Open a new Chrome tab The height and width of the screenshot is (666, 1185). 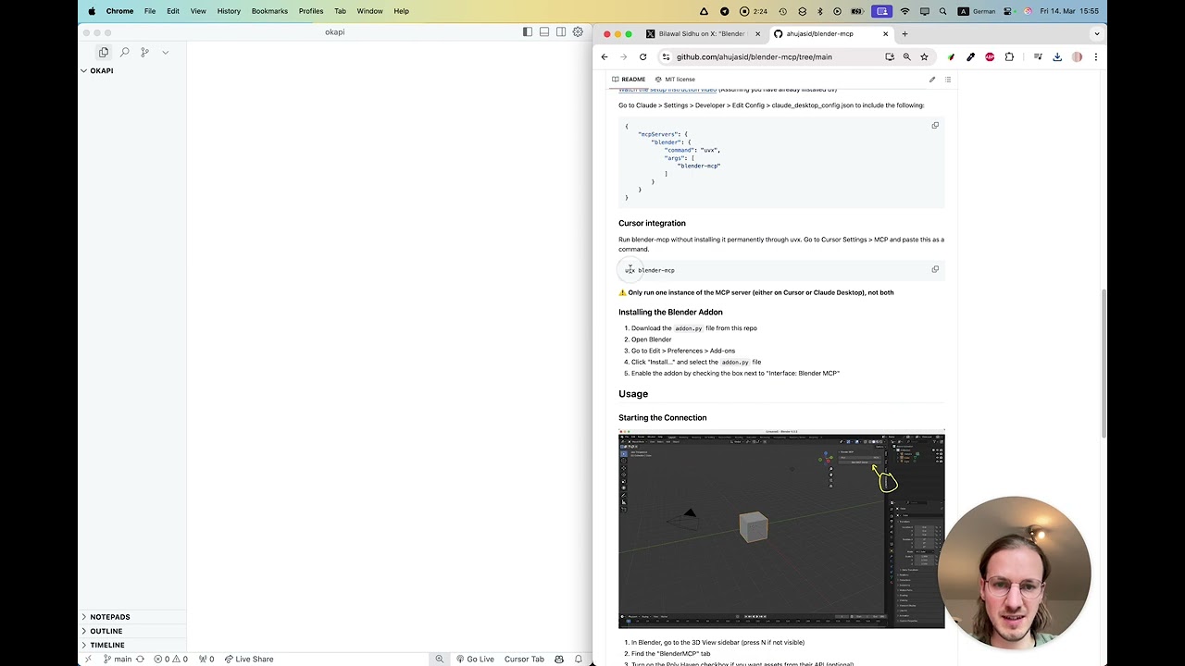[904, 33]
